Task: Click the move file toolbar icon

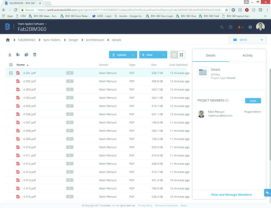Action: (18, 55)
